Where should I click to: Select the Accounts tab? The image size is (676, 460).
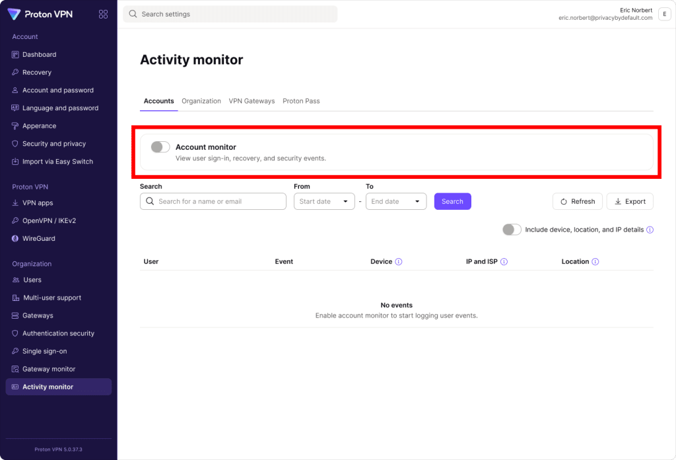pos(158,101)
